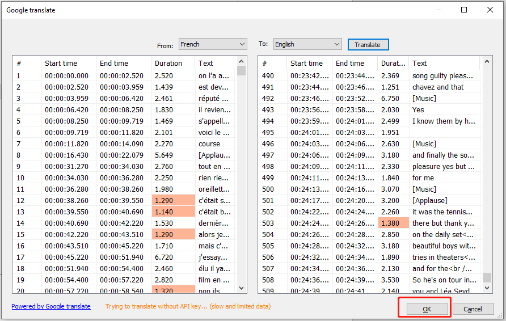Click the Cancel button
Screen dimensions: 506x321
(473, 309)
